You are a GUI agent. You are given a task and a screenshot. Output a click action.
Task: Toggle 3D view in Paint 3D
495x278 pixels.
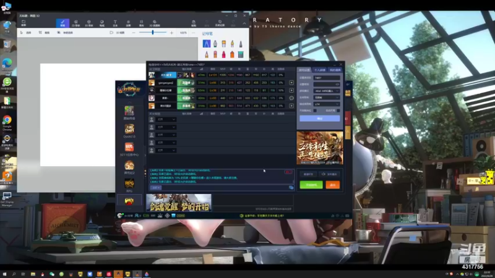117,33
